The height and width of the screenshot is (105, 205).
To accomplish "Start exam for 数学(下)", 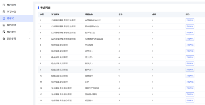I will (x=190, y=70).
